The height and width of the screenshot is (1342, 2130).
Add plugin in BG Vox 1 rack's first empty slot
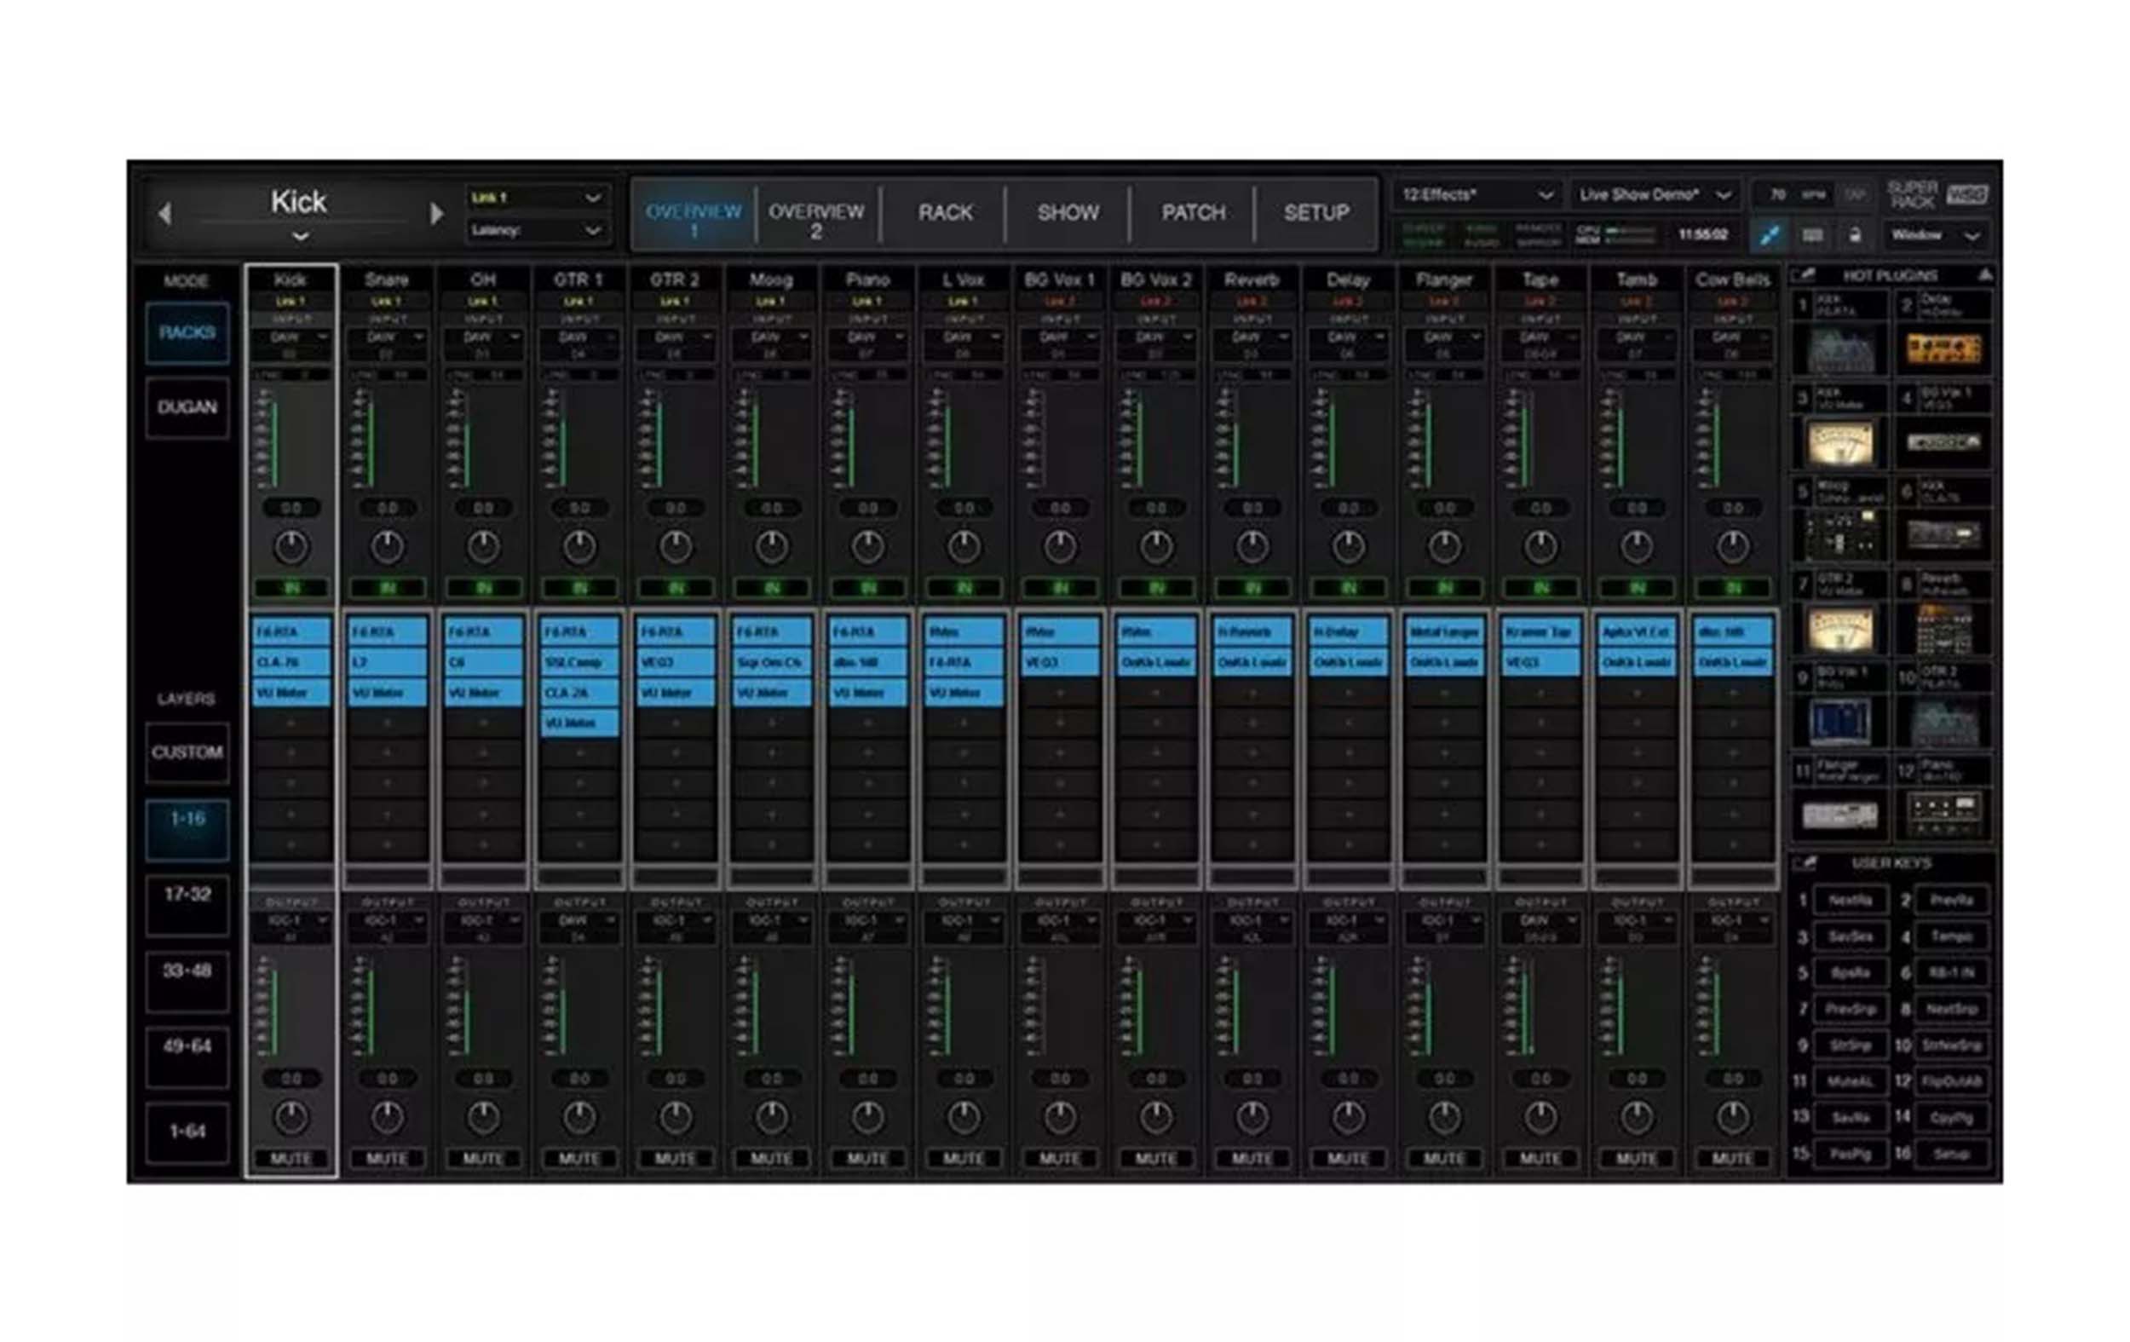click(x=1060, y=693)
